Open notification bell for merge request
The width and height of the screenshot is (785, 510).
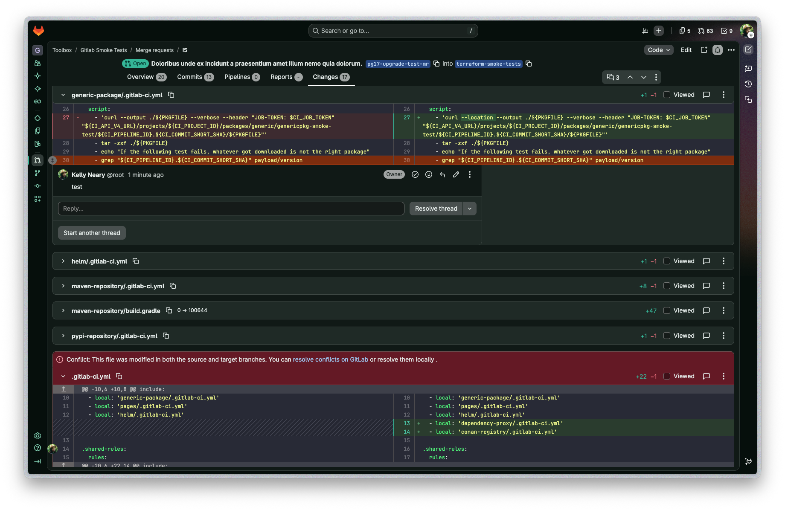click(718, 50)
